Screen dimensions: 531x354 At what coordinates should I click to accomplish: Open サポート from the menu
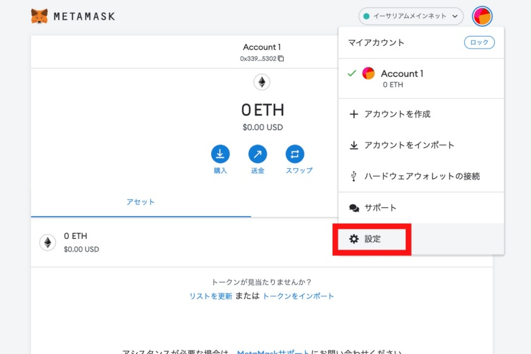[x=421, y=207]
